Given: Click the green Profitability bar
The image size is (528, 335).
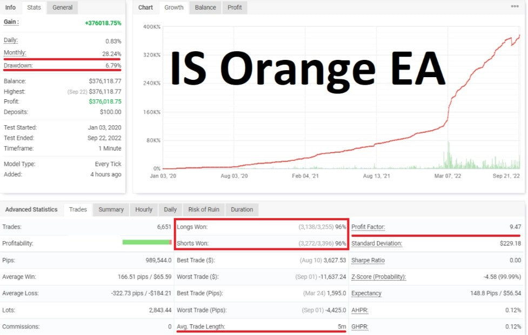Looking at the screenshot, I should tap(146, 242).
